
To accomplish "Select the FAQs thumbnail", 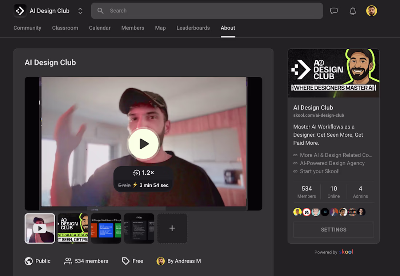I will (139, 228).
